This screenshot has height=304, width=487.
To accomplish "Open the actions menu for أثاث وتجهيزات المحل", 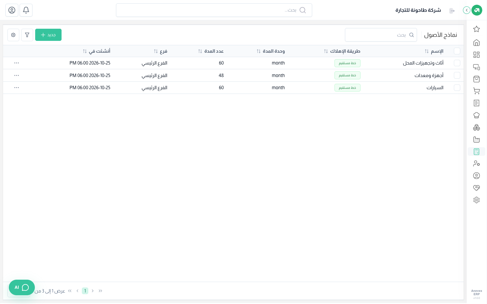I will point(17,63).
